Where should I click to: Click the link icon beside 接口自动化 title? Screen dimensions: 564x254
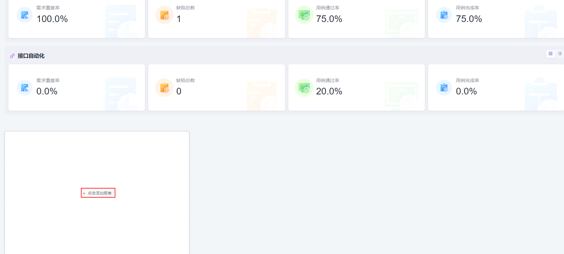pyautogui.click(x=12, y=56)
